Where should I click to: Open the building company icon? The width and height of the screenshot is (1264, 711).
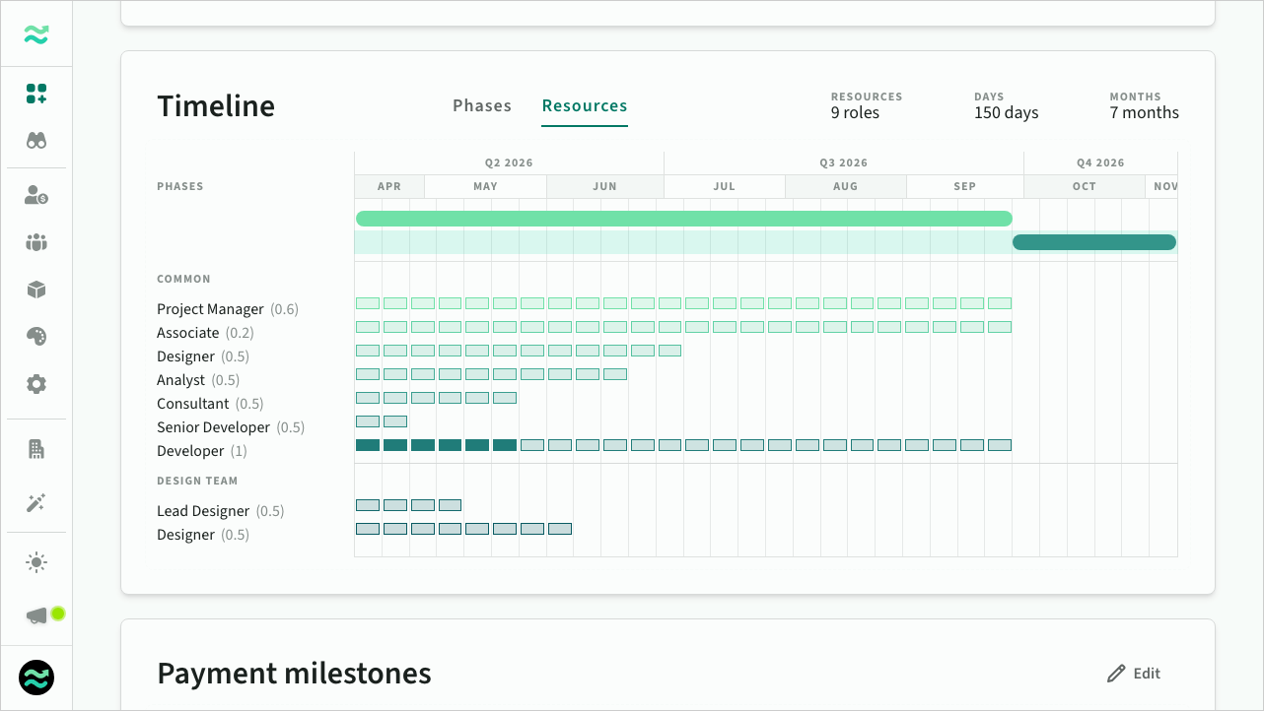pos(36,449)
